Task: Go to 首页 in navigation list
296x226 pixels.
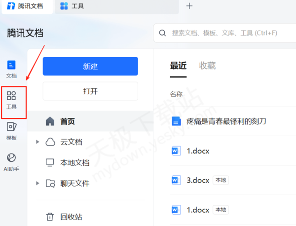Action: coord(90,121)
